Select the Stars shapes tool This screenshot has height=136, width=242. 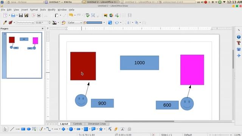[101, 129]
